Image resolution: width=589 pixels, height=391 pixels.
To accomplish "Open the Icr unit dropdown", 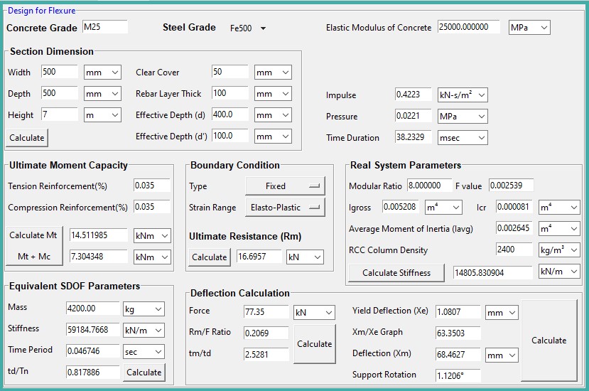I will point(559,207).
